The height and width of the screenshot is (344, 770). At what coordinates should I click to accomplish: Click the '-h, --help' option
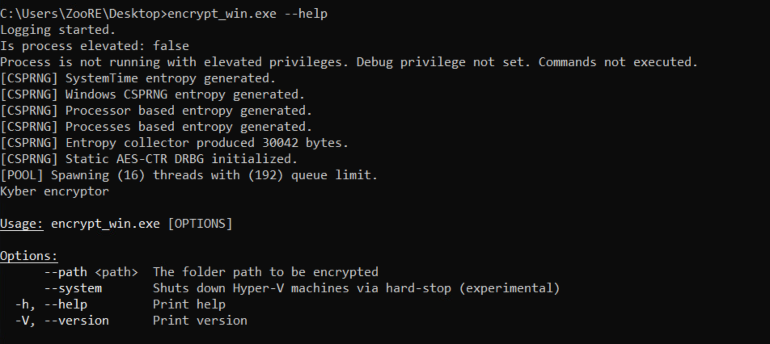tap(51, 304)
